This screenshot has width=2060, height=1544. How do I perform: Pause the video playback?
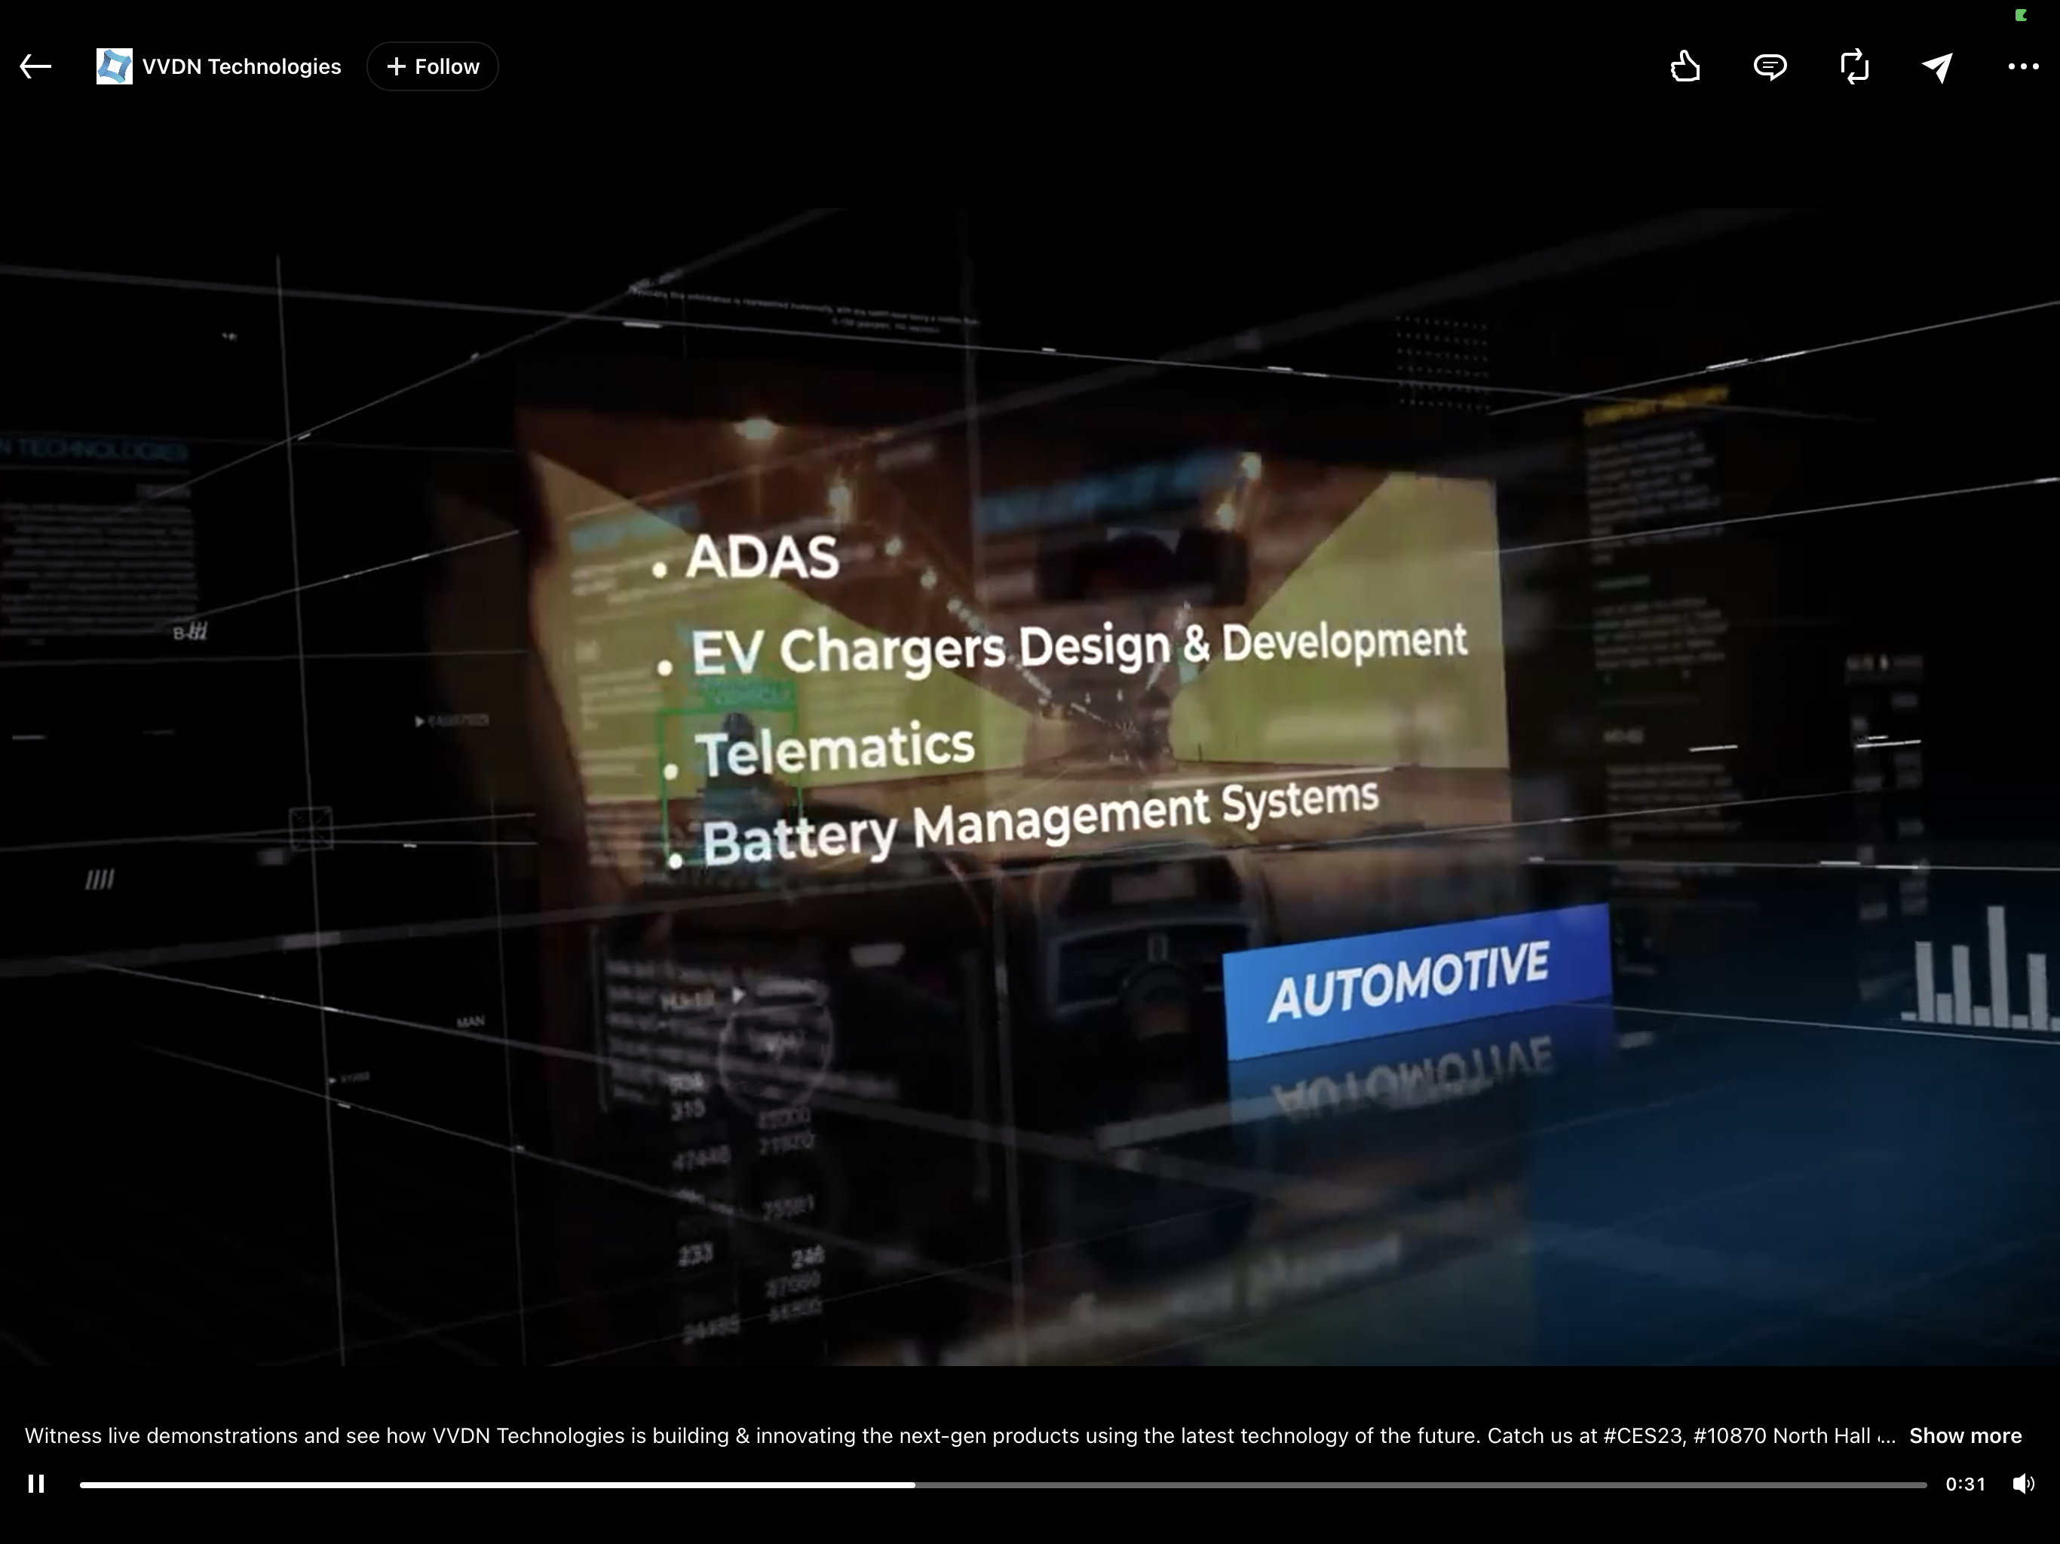pyautogui.click(x=36, y=1484)
